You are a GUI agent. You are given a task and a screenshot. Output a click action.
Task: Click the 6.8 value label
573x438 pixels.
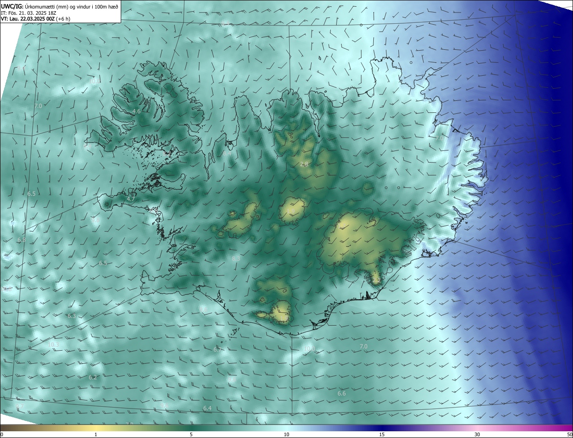21,240
